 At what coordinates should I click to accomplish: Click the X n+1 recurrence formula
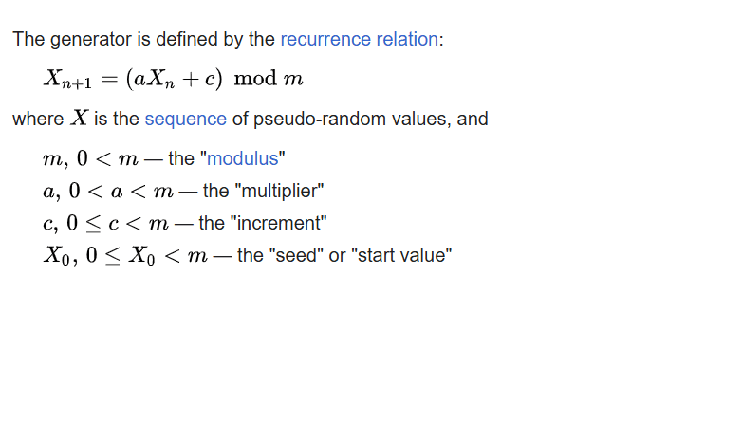click(x=174, y=79)
